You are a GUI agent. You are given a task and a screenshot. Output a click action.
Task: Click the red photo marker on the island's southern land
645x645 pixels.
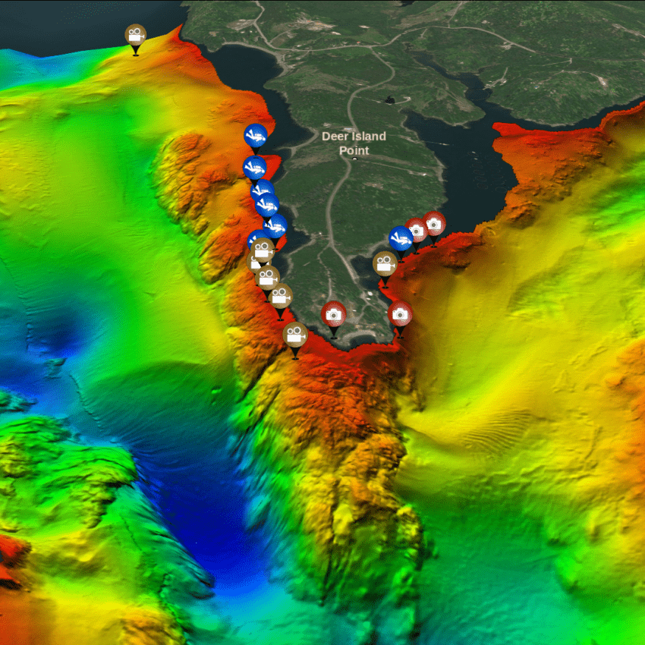coord(334,313)
